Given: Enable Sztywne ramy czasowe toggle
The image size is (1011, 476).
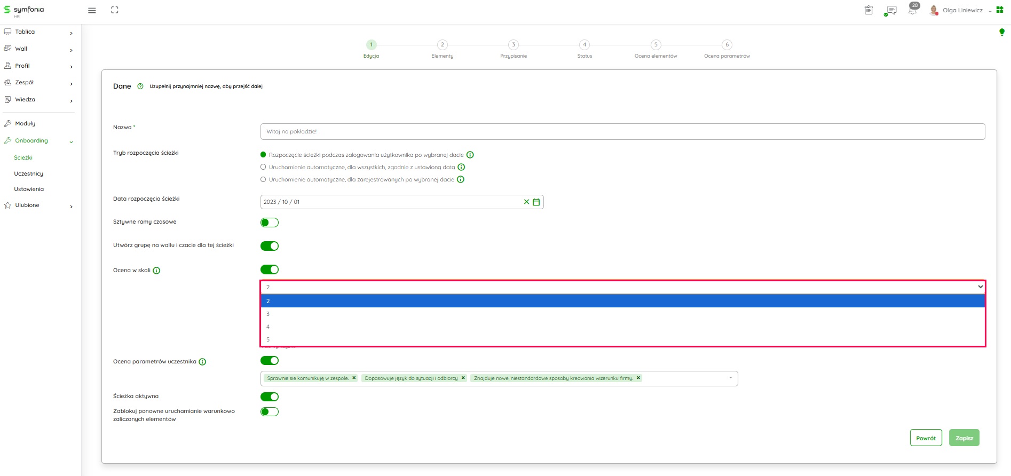Looking at the screenshot, I should pos(270,223).
